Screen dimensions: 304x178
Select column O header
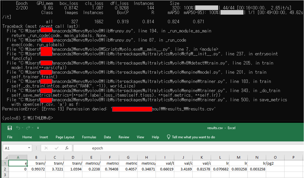(x=275, y=157)
